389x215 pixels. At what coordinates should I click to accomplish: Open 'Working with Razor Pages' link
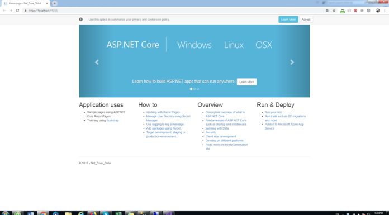pos(163,112)
